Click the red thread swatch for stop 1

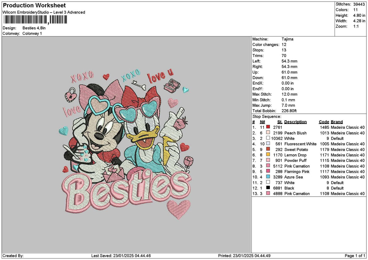[x=268, y=127]
